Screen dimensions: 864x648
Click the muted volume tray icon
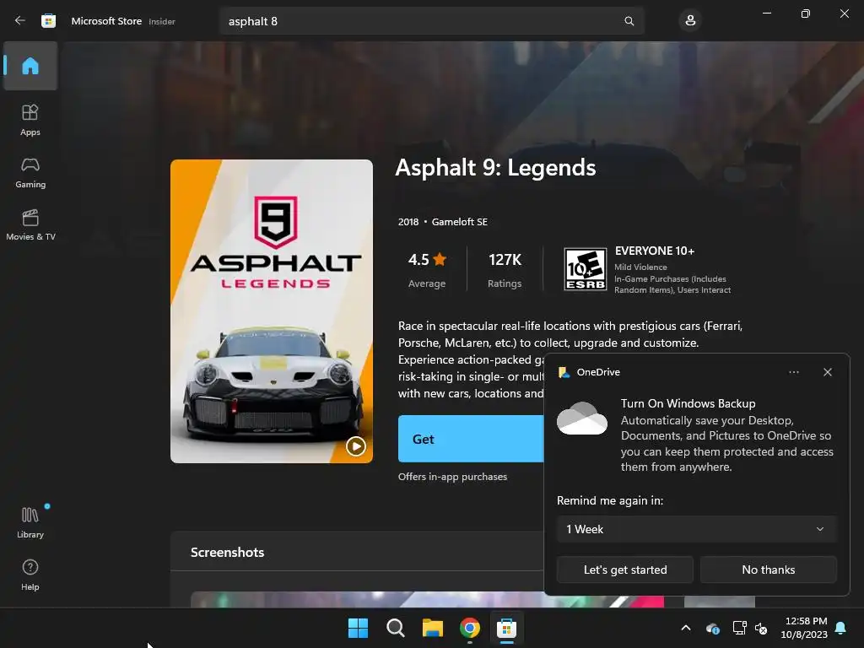tap(761, 628)
